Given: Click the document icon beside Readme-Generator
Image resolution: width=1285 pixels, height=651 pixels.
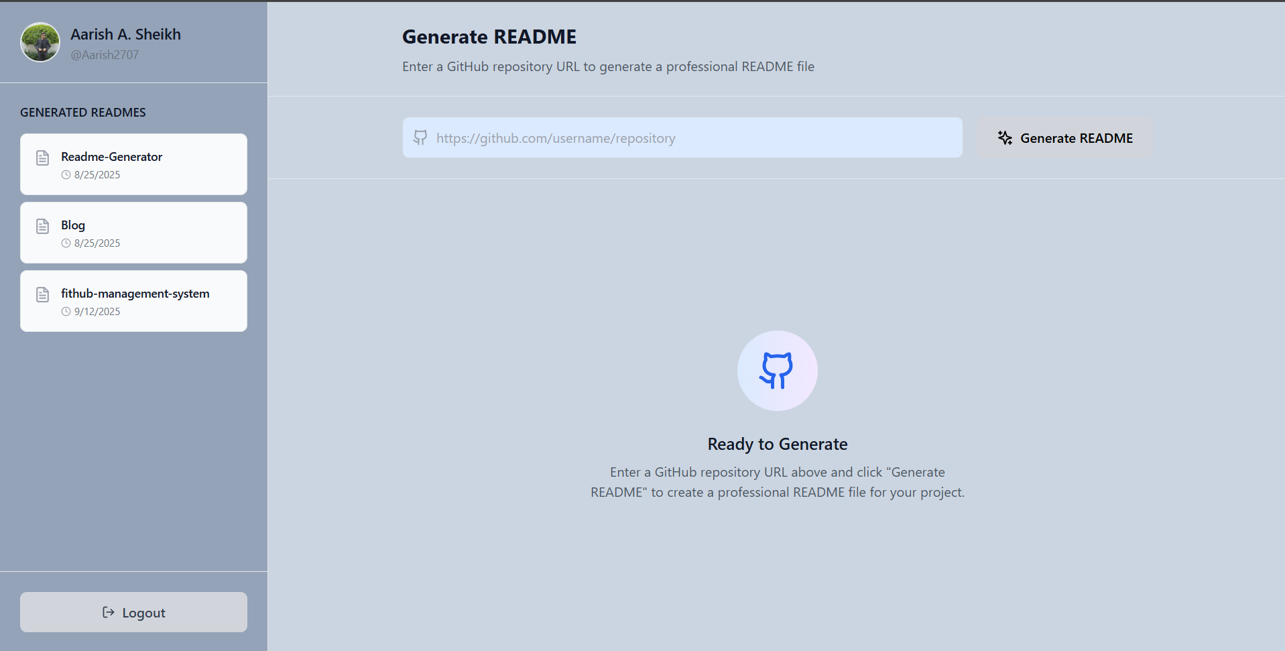Looking at the screenshot, I should pyautogui.click(x=43, y=158).
